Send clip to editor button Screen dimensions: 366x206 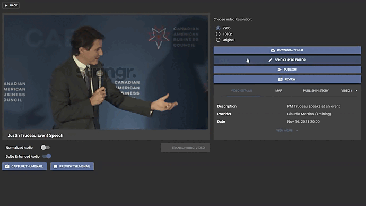(x=287, y=60)
